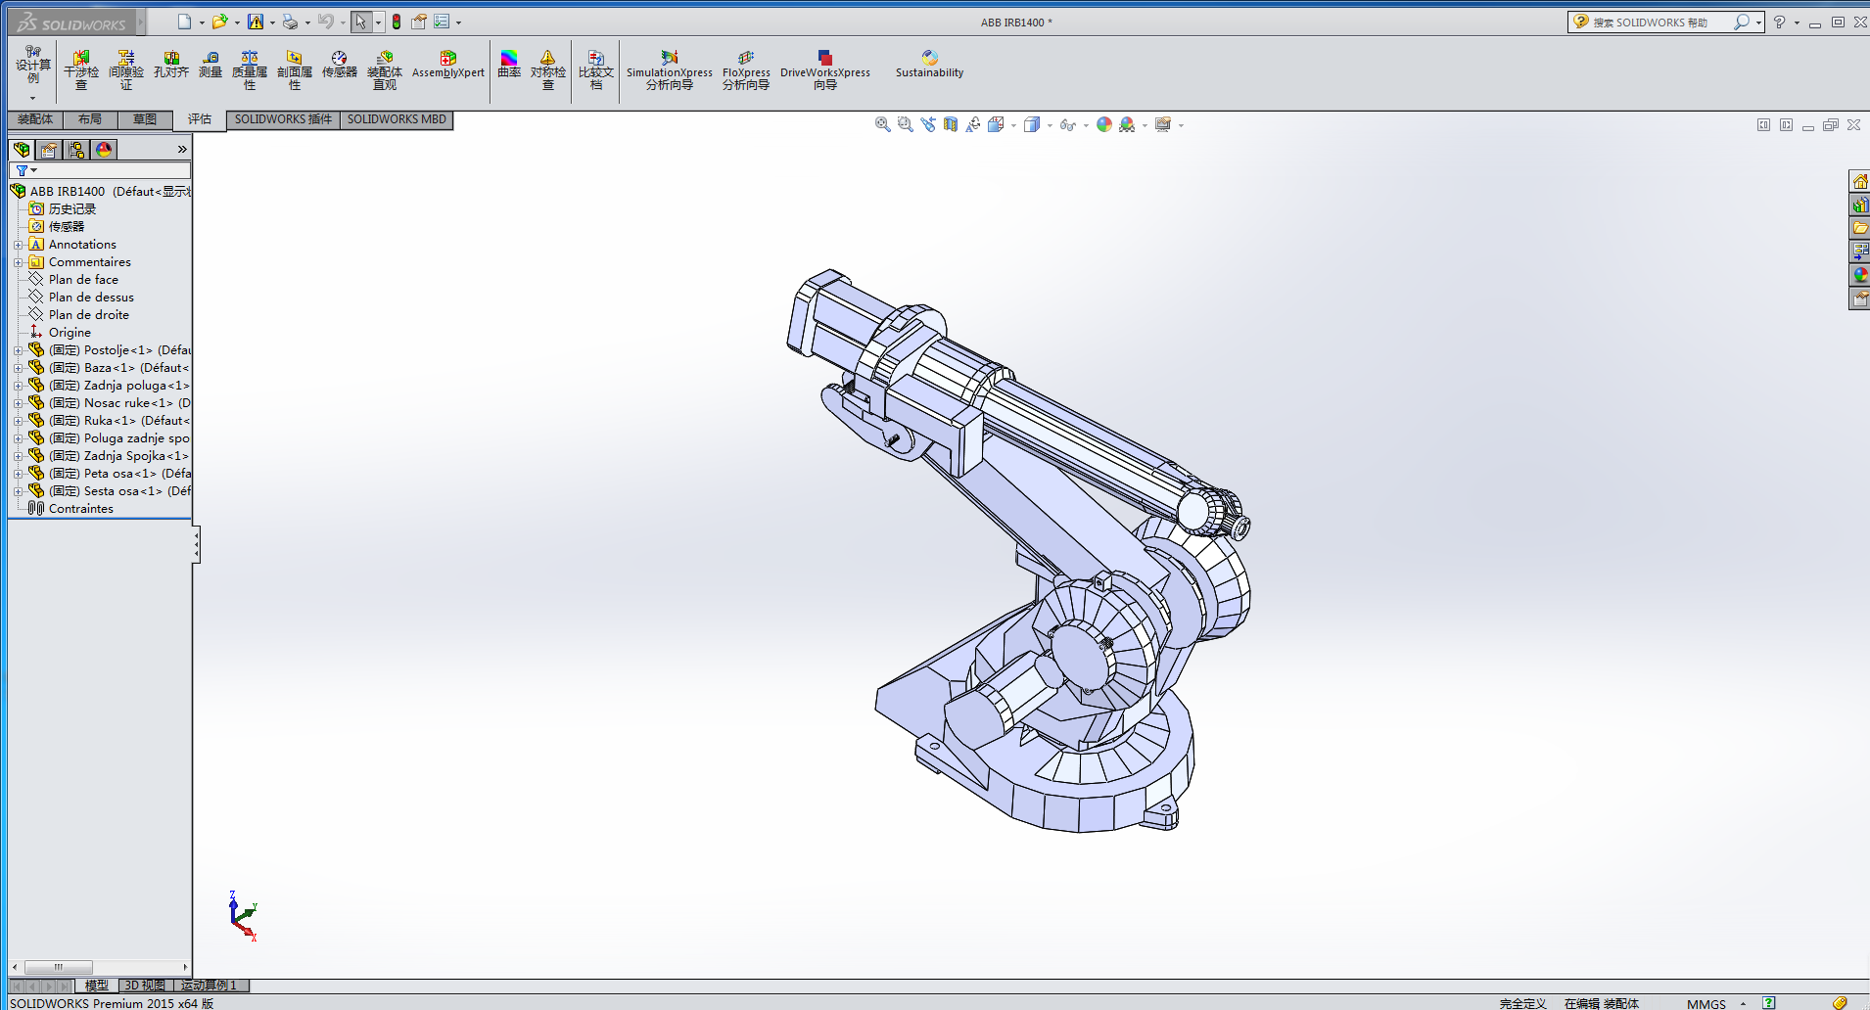Screen dimensions: 1870x1010
Task: Expand the Annotations tree node
Action: (18, 245)
